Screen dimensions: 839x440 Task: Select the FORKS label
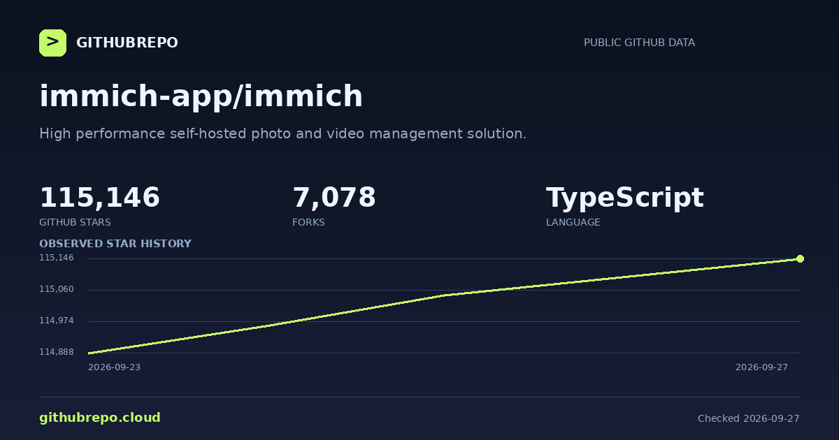[x=308, y=223]
